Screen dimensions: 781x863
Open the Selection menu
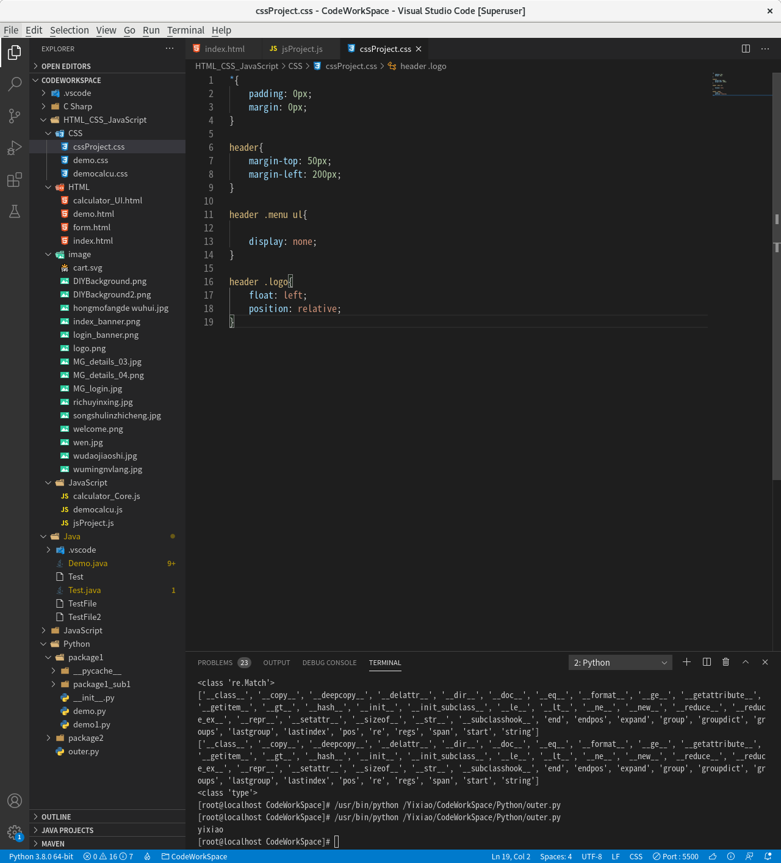pos(70,30)
